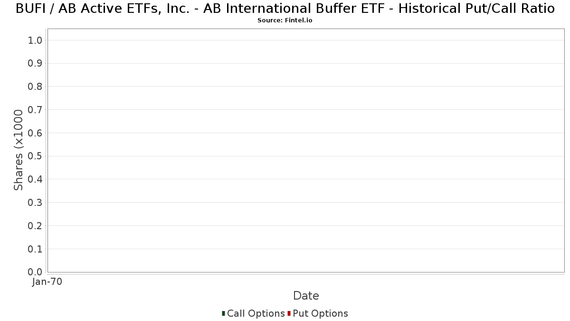Click the 0.2 y-axis tick label
Viewport: 570px width, 321px height.
(x=35, y=226)
